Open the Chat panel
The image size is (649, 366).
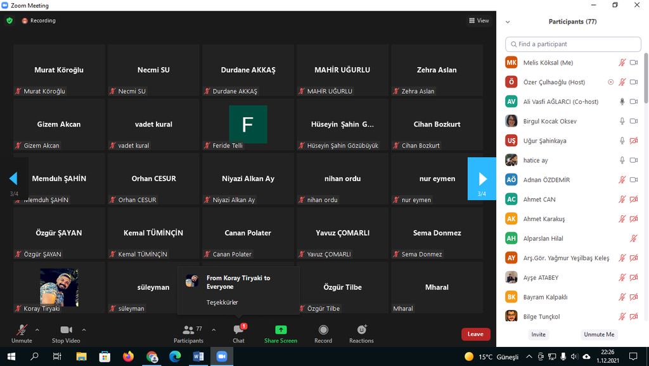click(239, 334)
